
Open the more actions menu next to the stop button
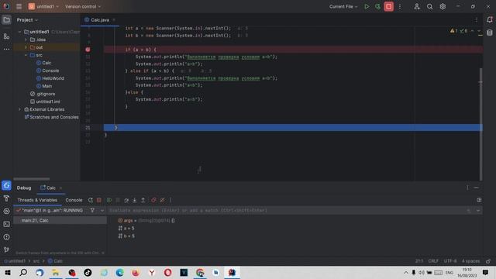tap(400, 6)
